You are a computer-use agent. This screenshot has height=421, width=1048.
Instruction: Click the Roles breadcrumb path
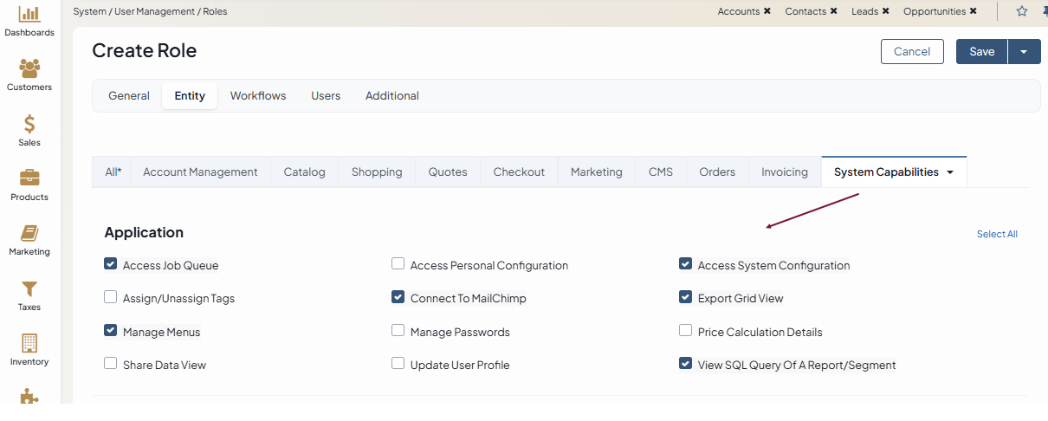point(215,11)
